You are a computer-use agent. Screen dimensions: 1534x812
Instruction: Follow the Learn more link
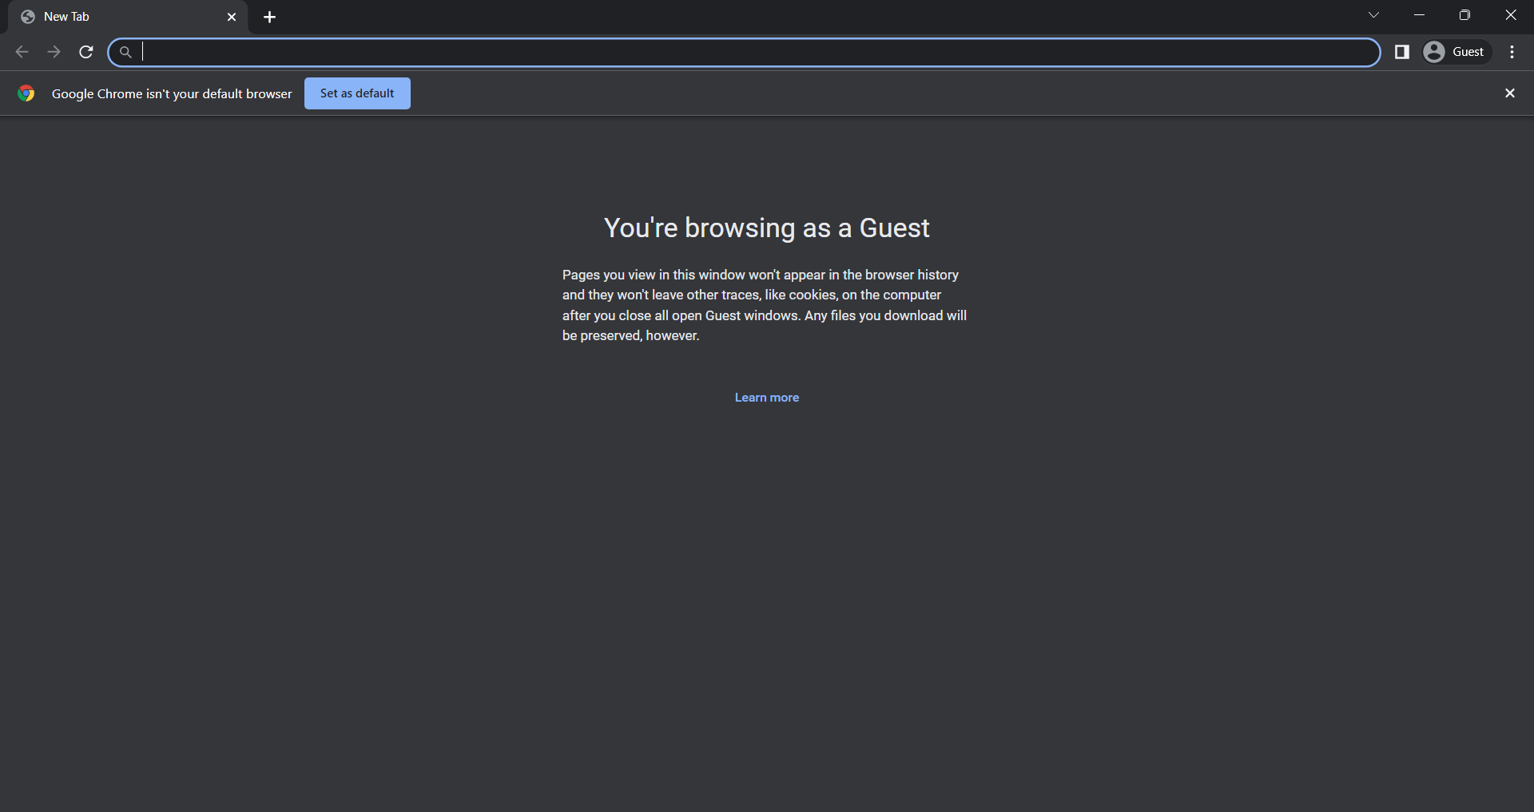[x=766, y=398]
